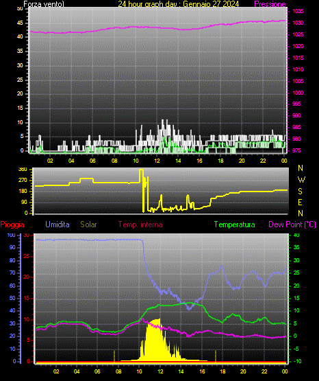The height and width of the screenshot is (381, 319).
Task: Click the 18 hour mark under bottom graph
Action: click(222, 371)
